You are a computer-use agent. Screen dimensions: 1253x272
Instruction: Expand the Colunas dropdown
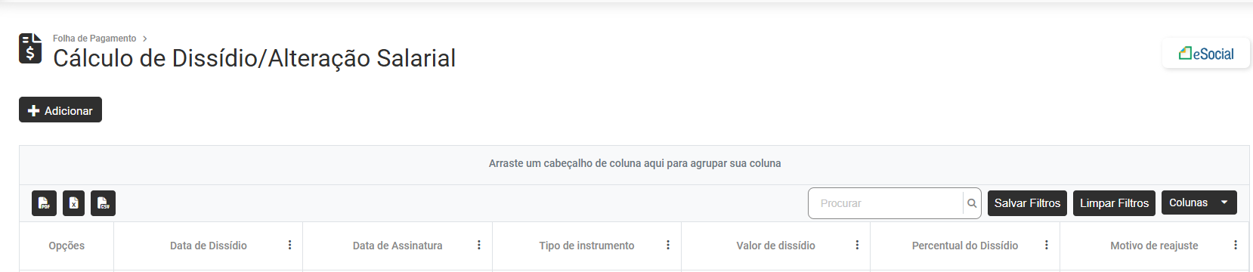[x=1199, y=202]
